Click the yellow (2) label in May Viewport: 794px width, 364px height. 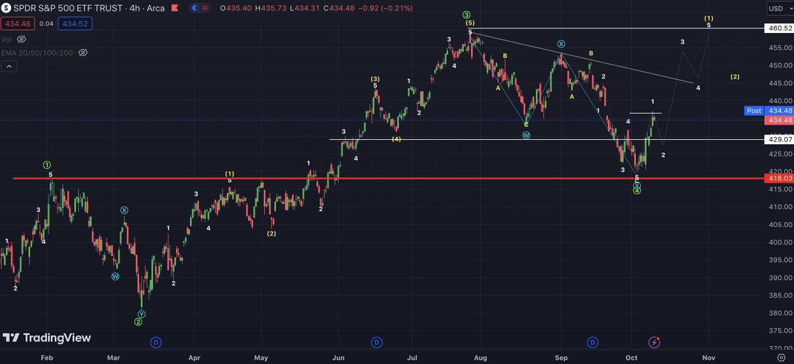[271, 234]
